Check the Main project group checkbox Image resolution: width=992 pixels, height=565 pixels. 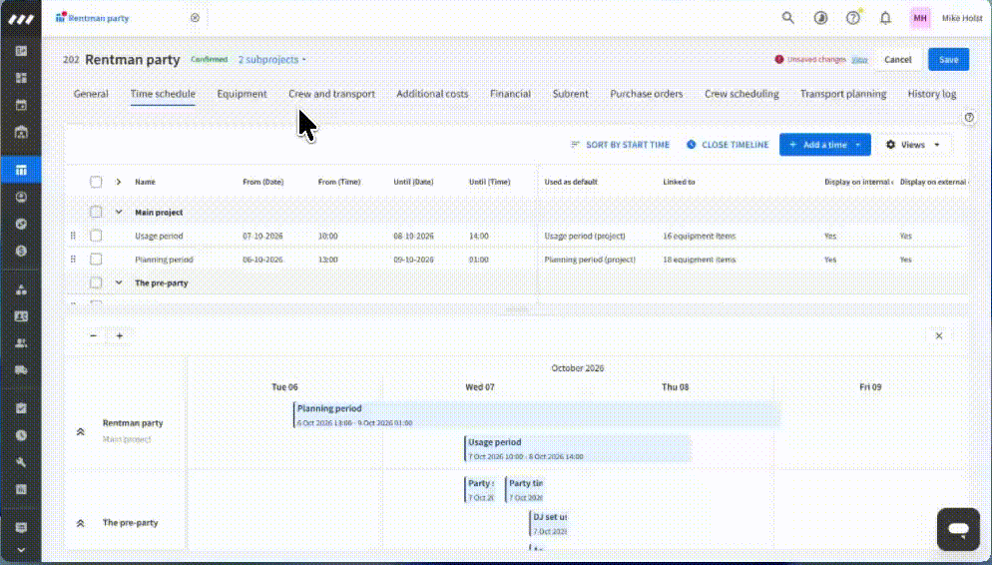click(96, 212)
